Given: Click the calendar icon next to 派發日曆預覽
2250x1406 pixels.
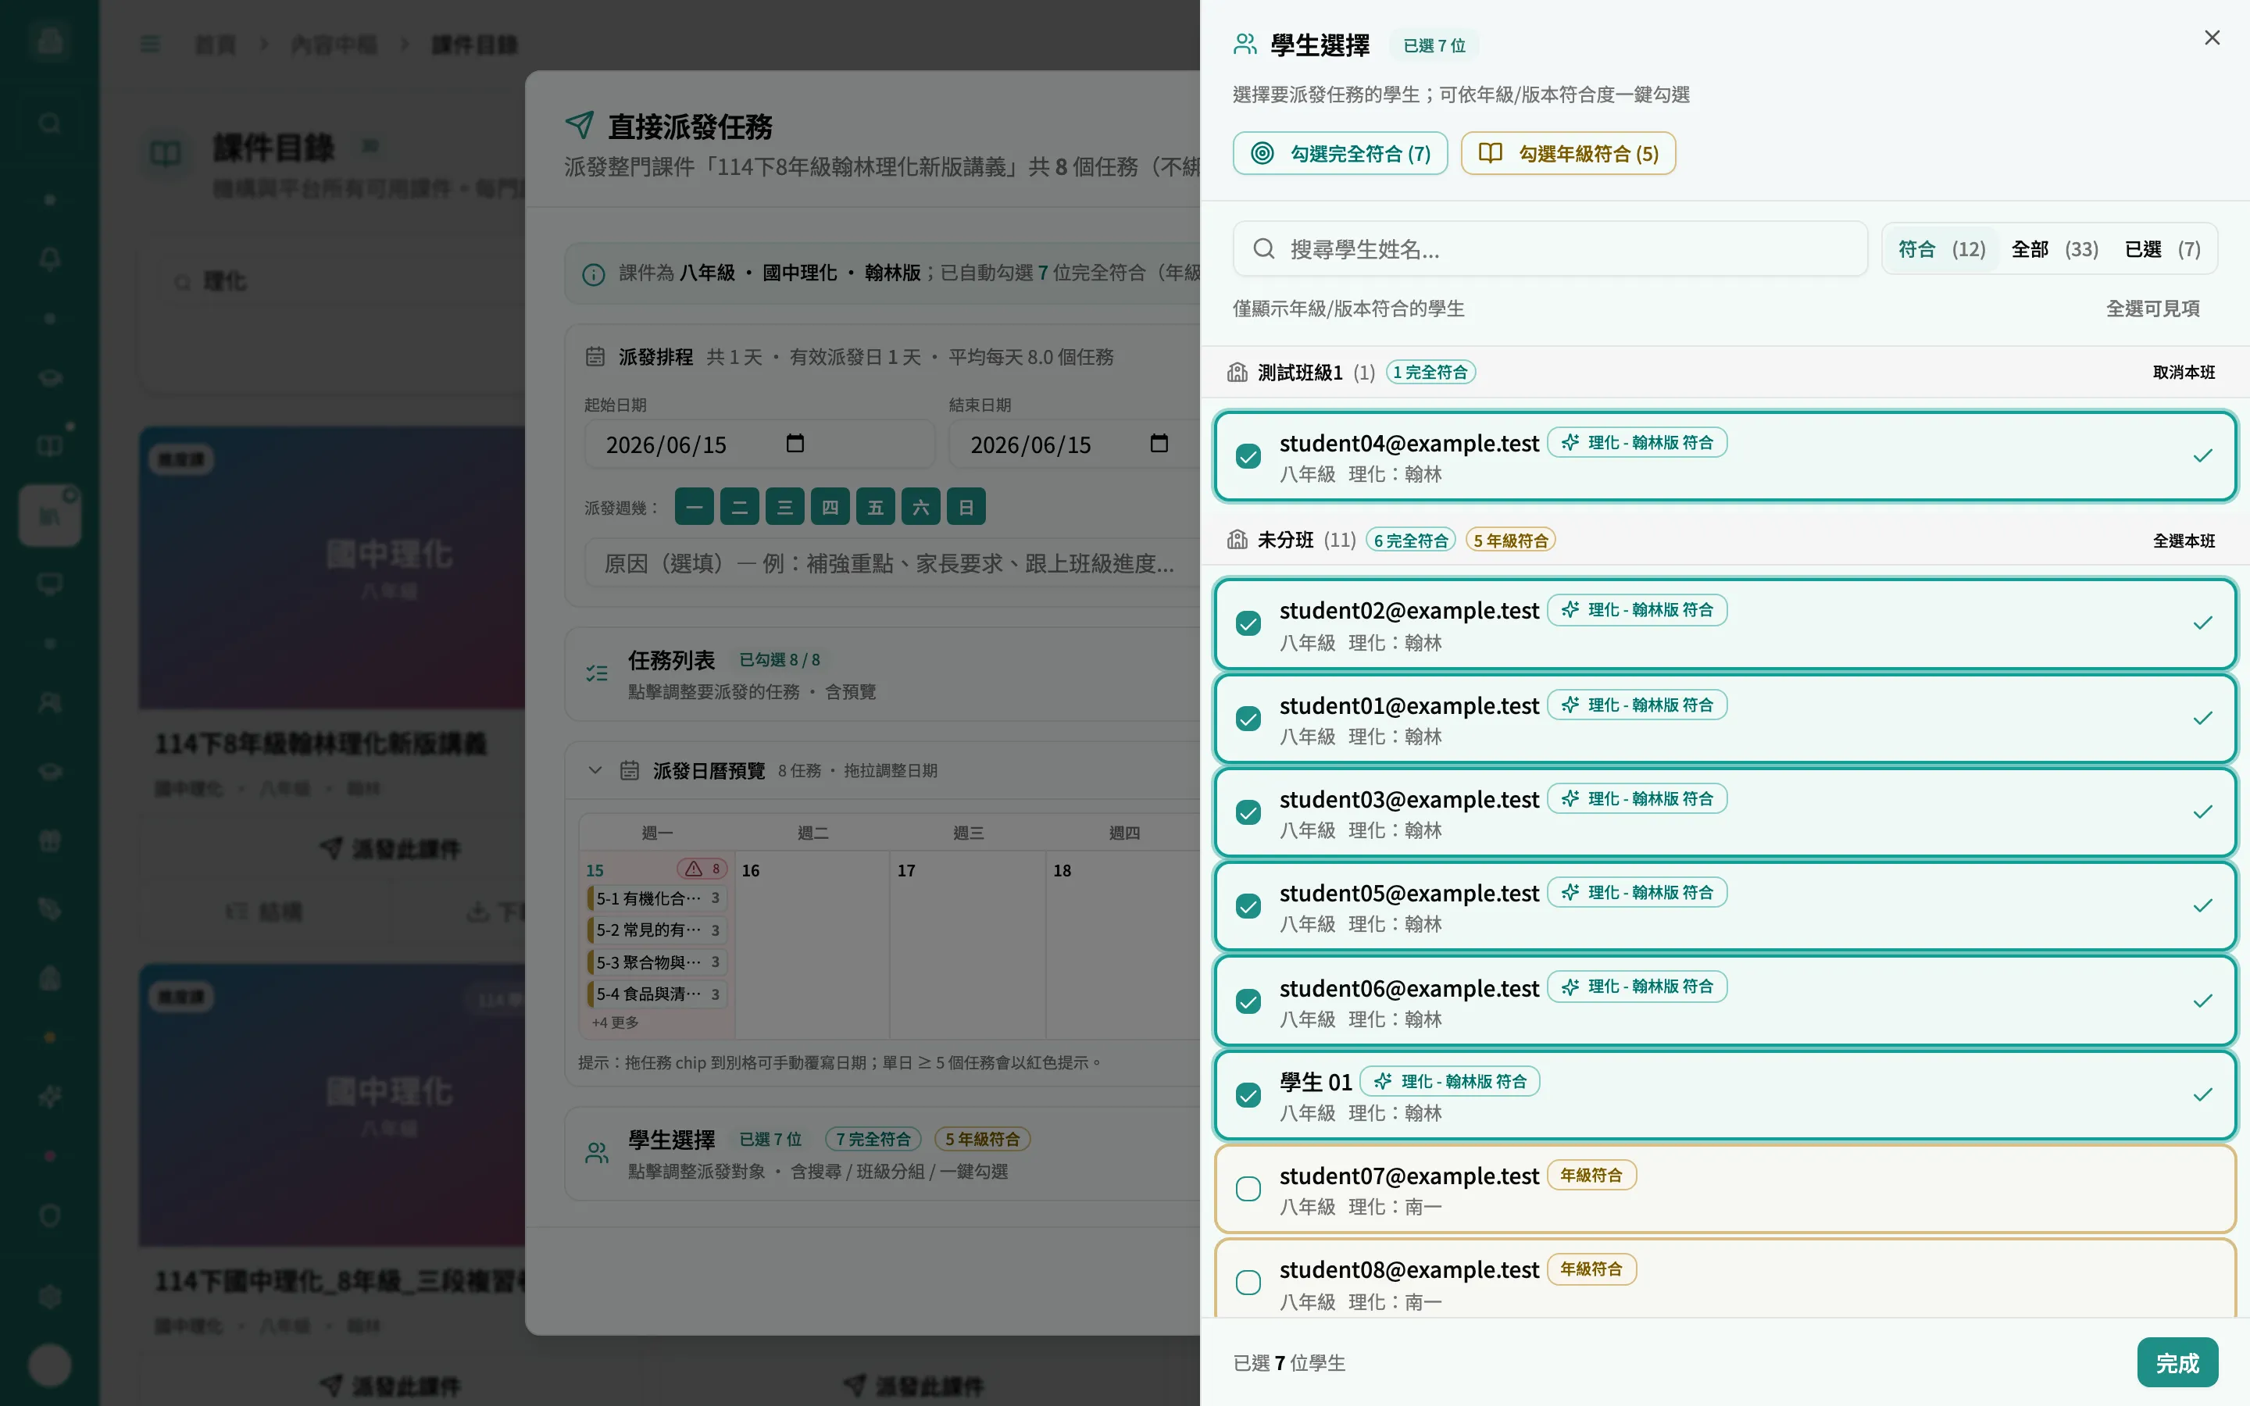Looking at the screenshot, I should [630, 770].
